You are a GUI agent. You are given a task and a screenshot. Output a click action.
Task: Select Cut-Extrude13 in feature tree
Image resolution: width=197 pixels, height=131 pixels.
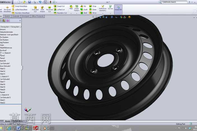[x=5, y=97]
